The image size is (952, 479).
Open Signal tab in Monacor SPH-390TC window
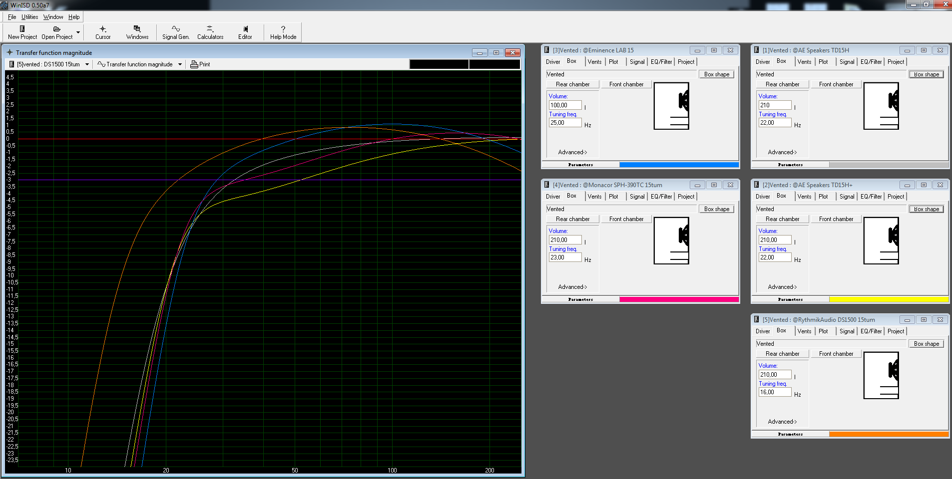coord(637,197)
